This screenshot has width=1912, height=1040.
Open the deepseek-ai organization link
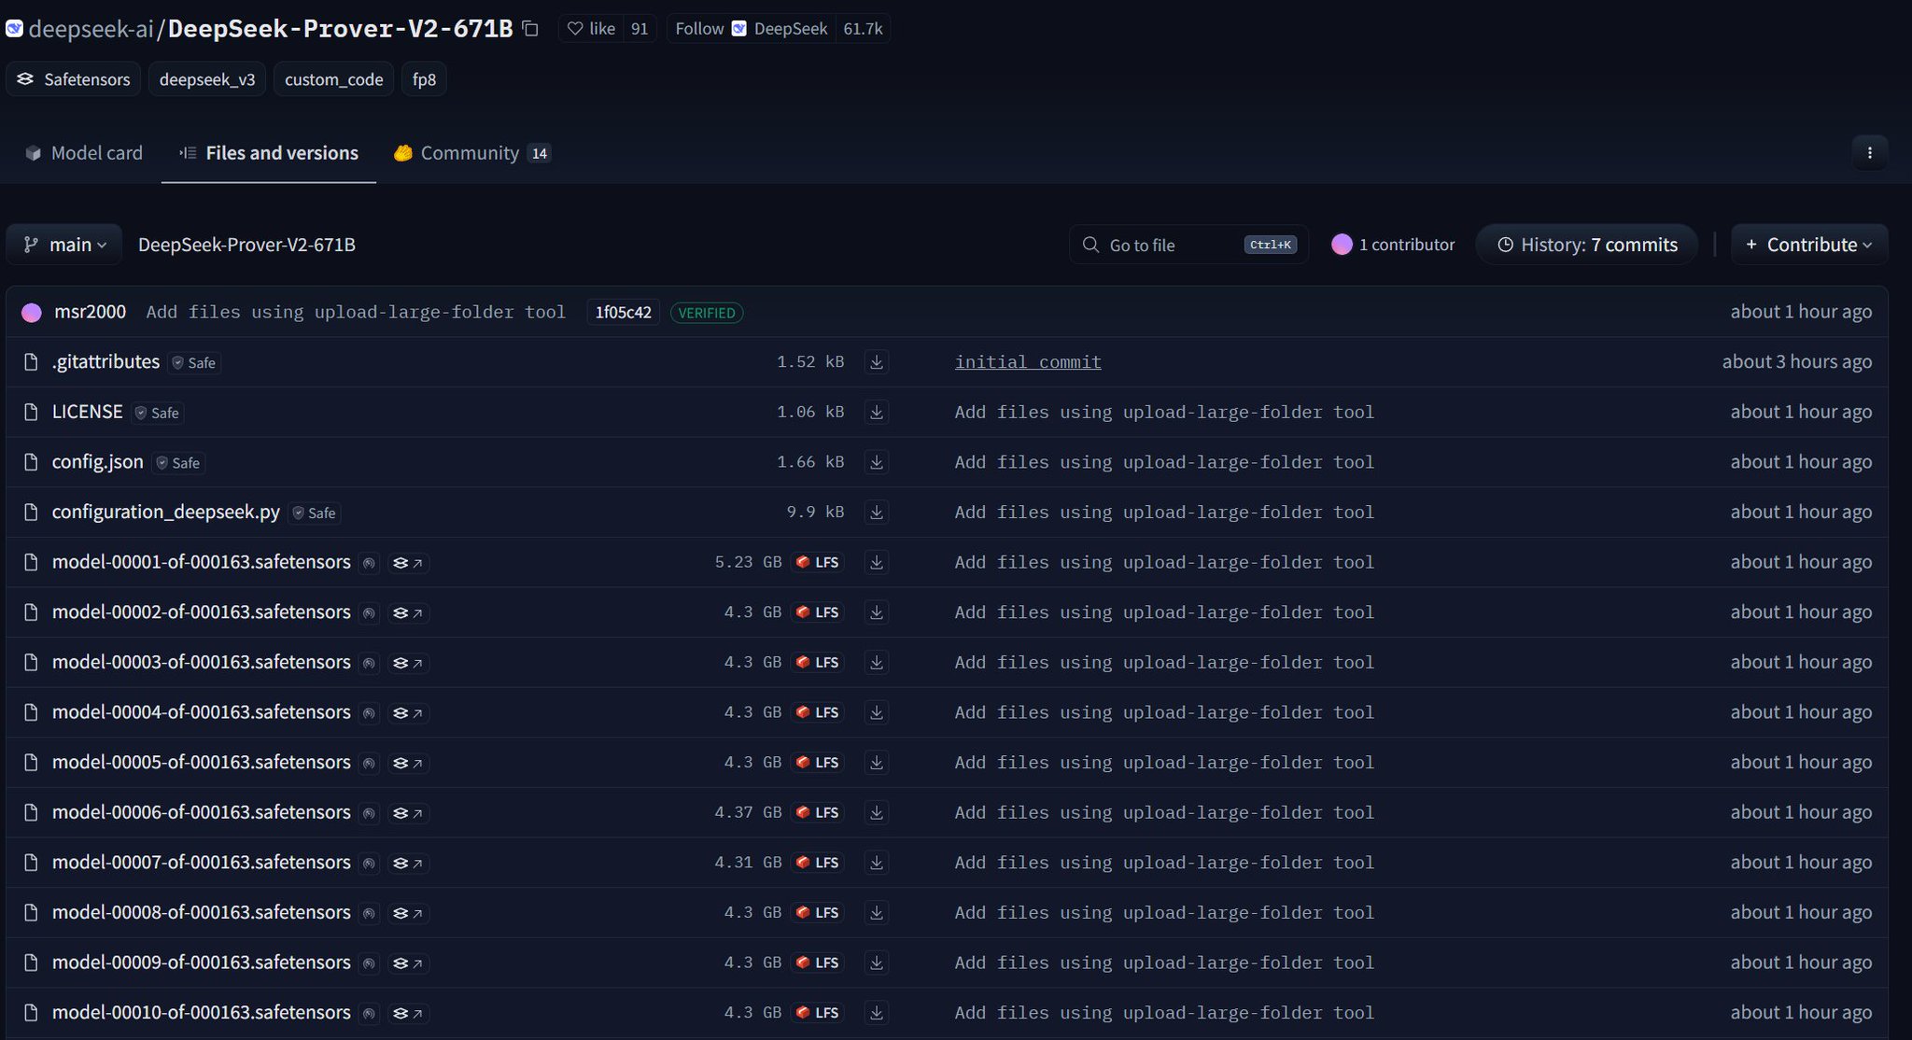(x=91, y=29)
